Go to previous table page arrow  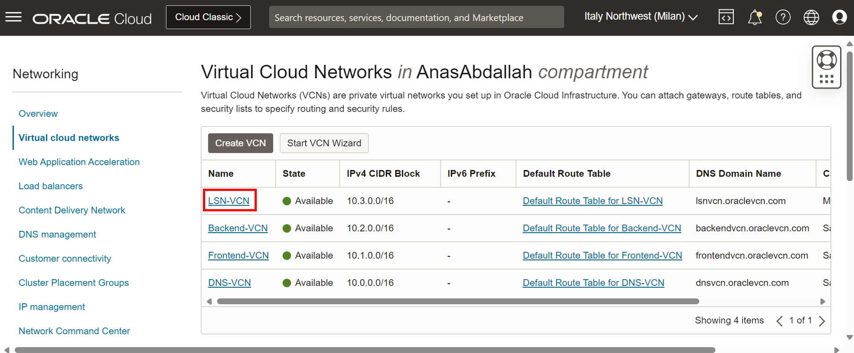pos(780,321)
